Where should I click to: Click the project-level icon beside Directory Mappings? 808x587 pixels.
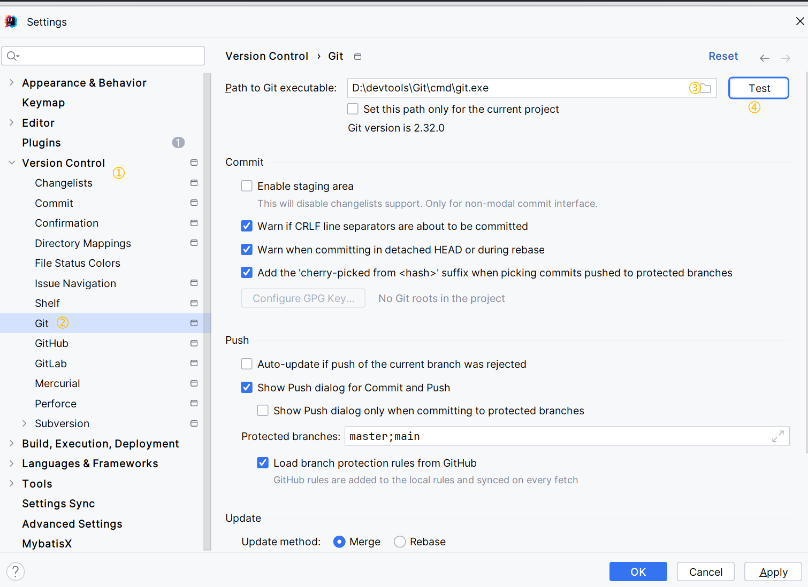[x=194, y=243]
